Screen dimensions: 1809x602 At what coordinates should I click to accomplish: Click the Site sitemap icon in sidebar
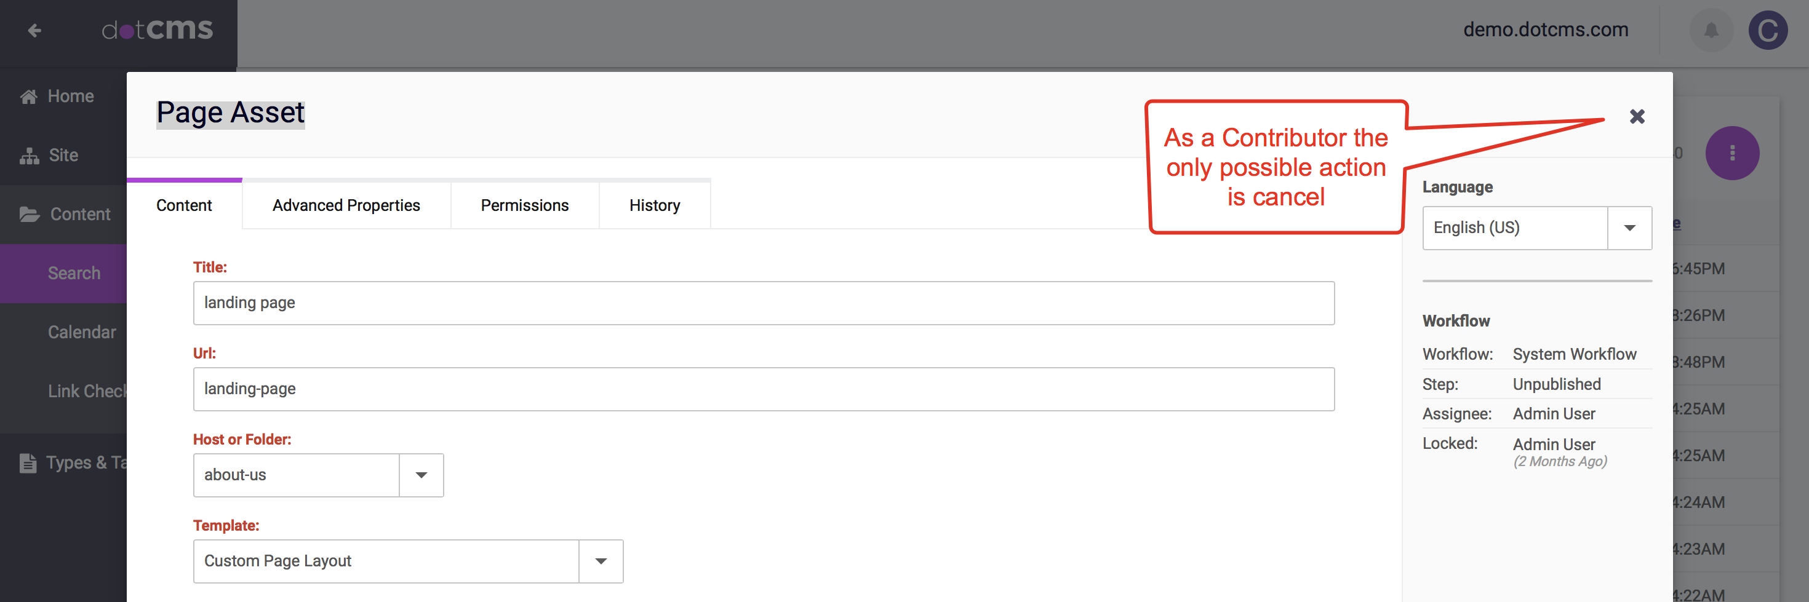[x=30, y=155]
